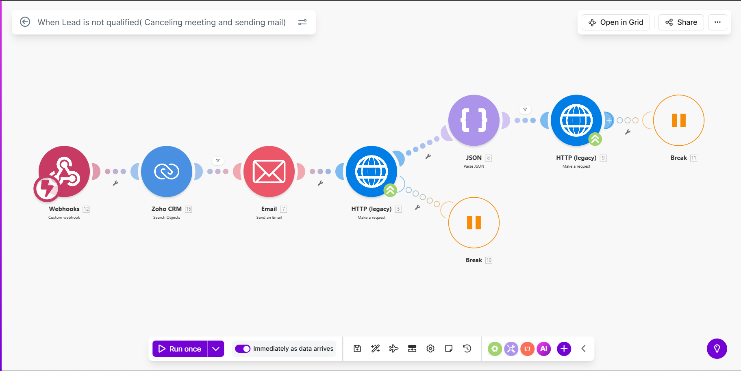The width and height of the screenshot is (741, 371).
Task: Open scenario inputs and outputs icon
Action: 412,349
